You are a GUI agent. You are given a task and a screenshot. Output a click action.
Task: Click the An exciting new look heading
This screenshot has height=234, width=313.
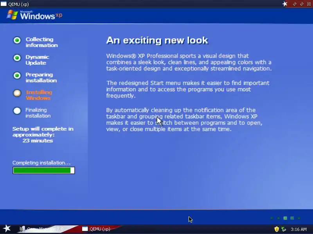[x=157, y=41]
